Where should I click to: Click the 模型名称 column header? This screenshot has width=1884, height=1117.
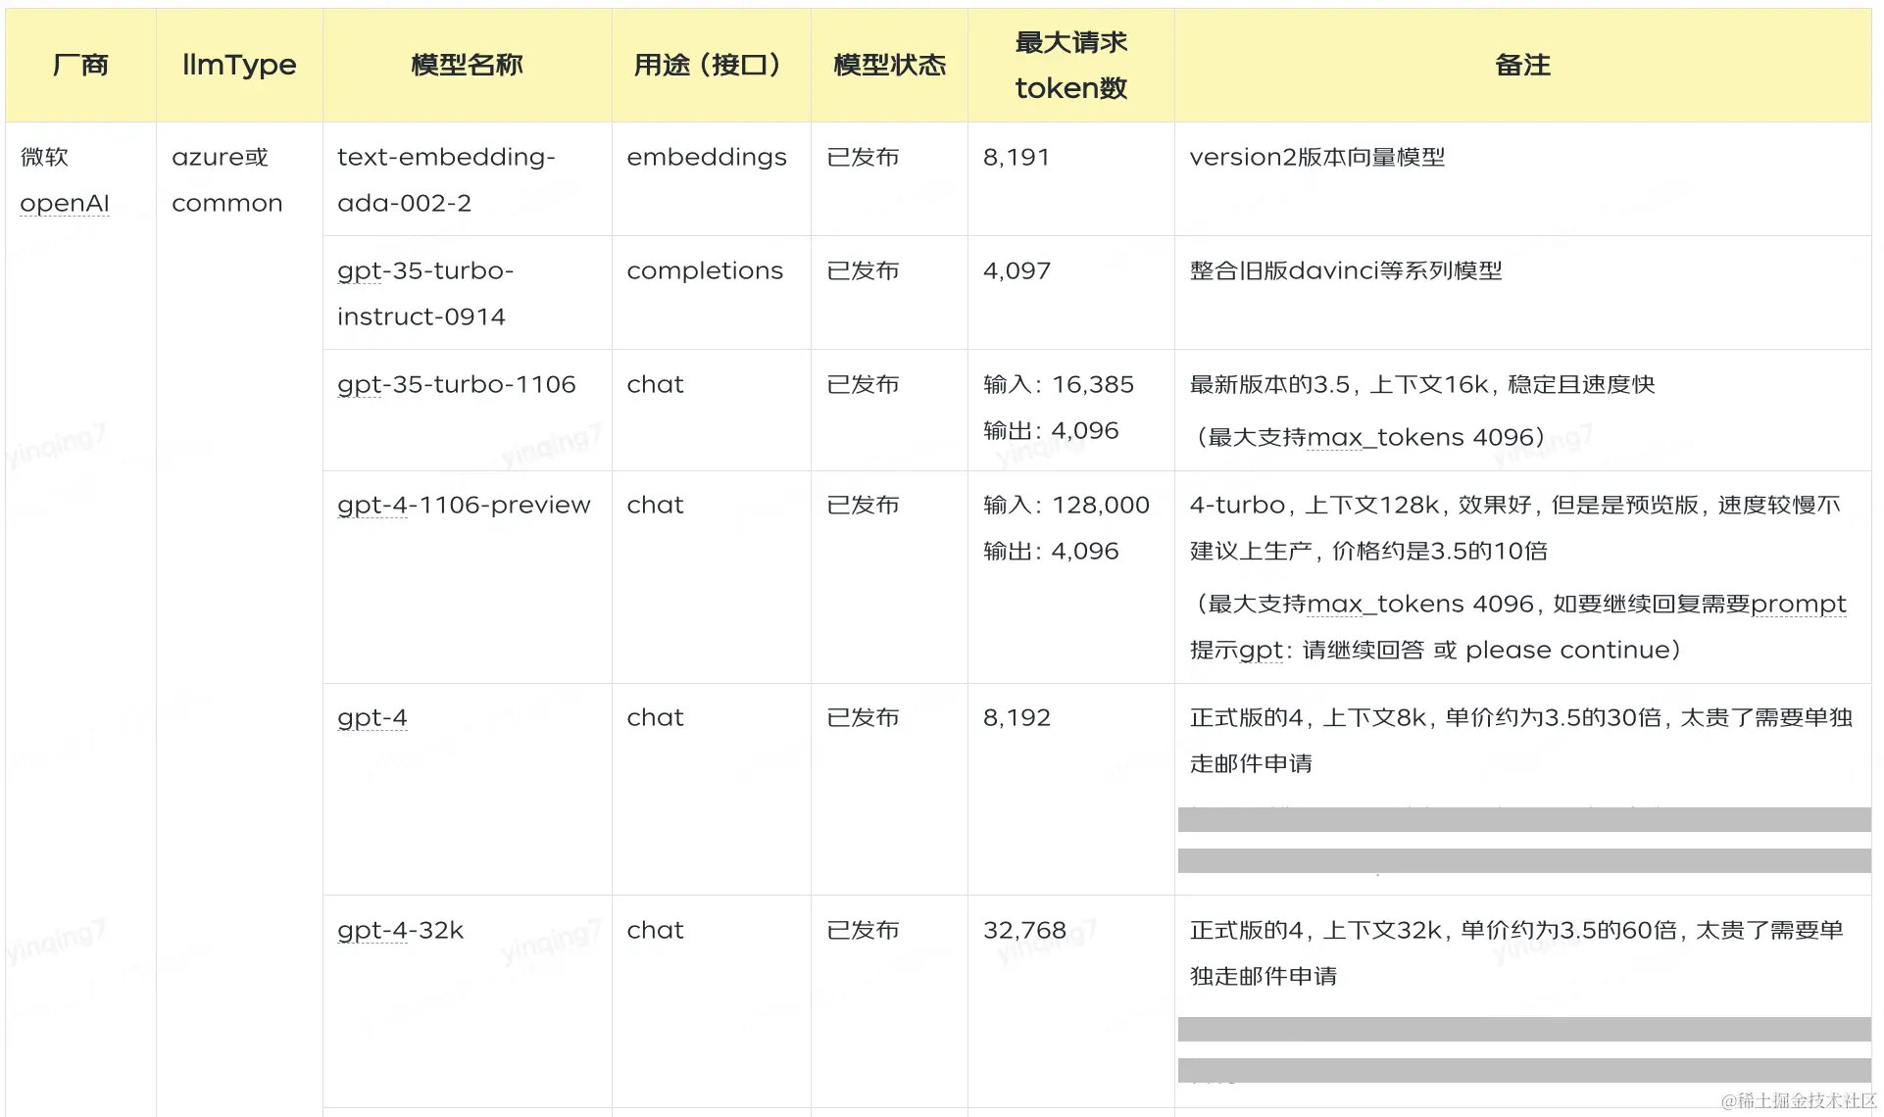467,65
